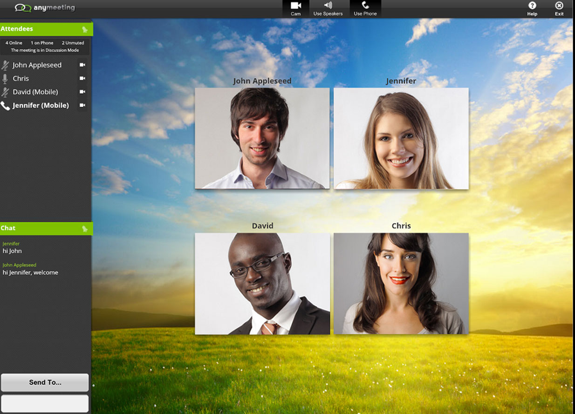
Task: Click the John Appleseed label above video
Action: (x=262, y=81)
